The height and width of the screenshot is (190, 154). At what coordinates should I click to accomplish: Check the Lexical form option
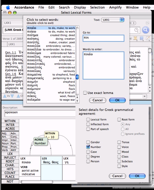[88, 119]
